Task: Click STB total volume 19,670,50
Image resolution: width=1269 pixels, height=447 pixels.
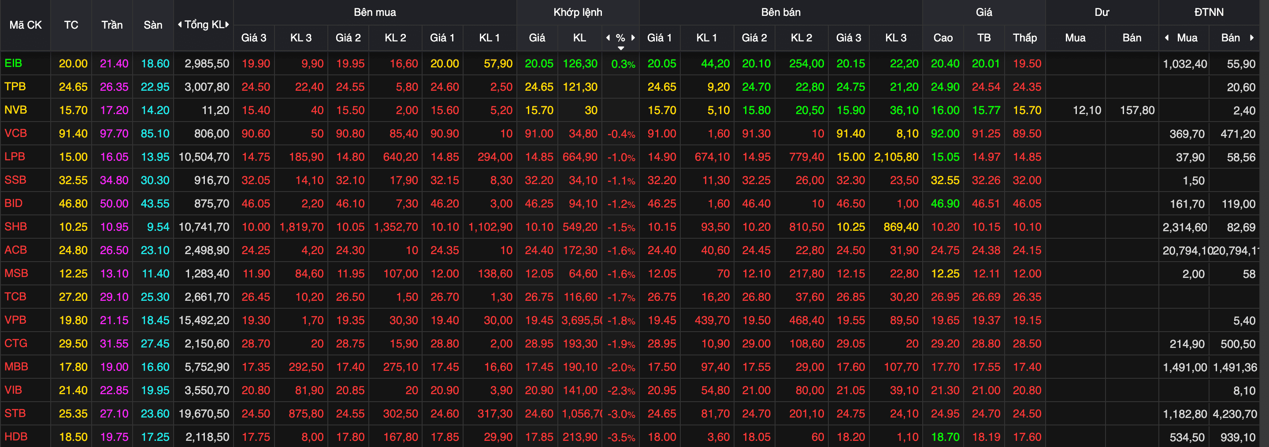Action: (x=204, y=414)
